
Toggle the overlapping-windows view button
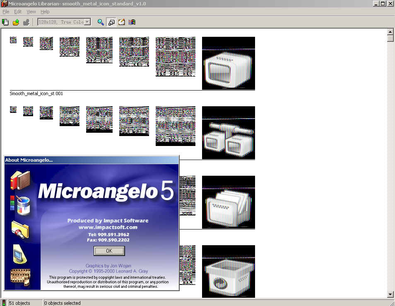pos(111,22)
